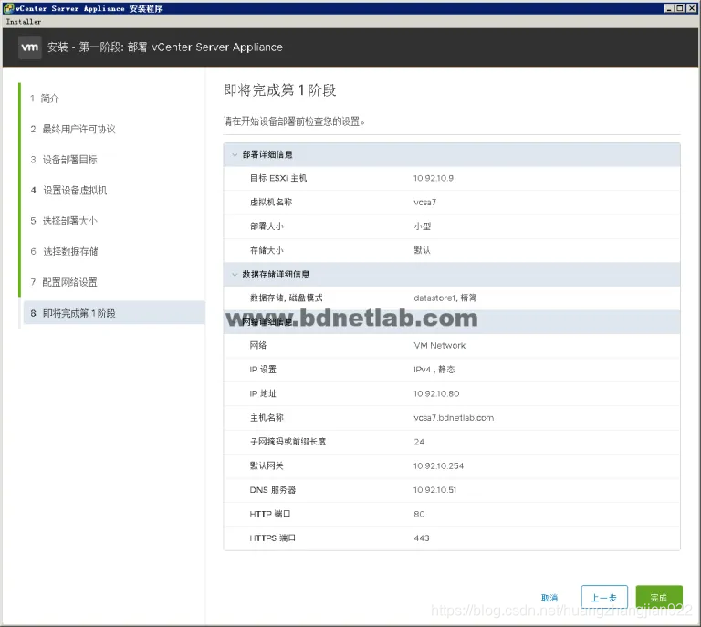Click the datastore1 storage value
Viewport: 701px width, 627px height.
445,298
